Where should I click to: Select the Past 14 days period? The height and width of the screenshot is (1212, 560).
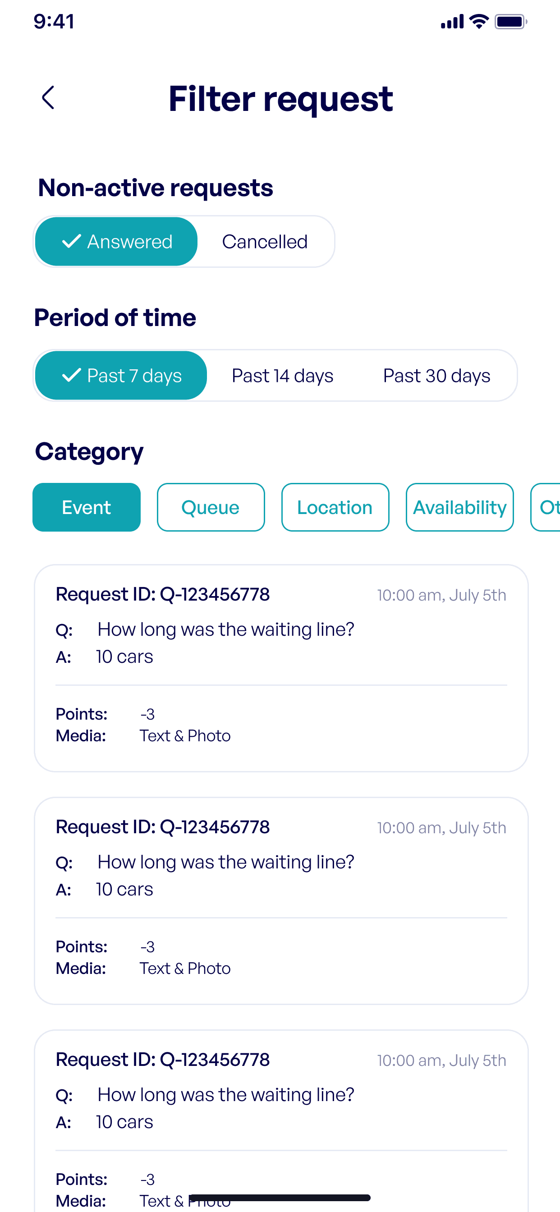click(282, 376)
